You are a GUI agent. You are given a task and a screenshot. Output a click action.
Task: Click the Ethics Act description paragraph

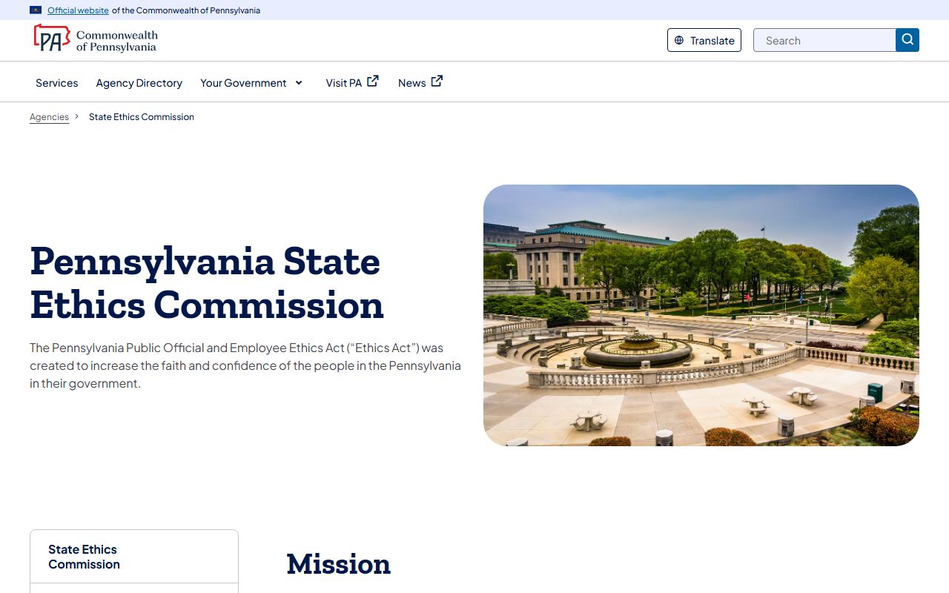pyautogui.click(x=245, y=365)
